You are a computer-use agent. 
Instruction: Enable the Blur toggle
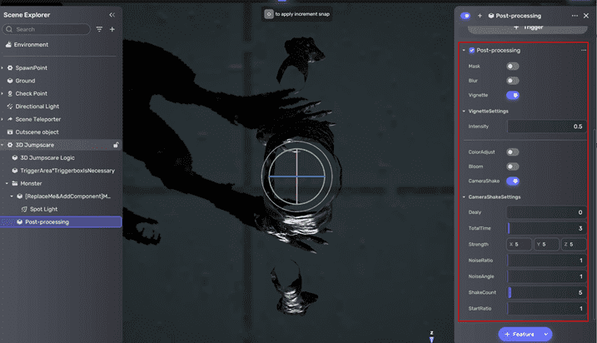(x=513, y=81)
